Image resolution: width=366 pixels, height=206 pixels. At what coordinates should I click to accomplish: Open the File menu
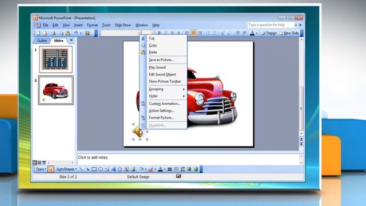point(45,25)
